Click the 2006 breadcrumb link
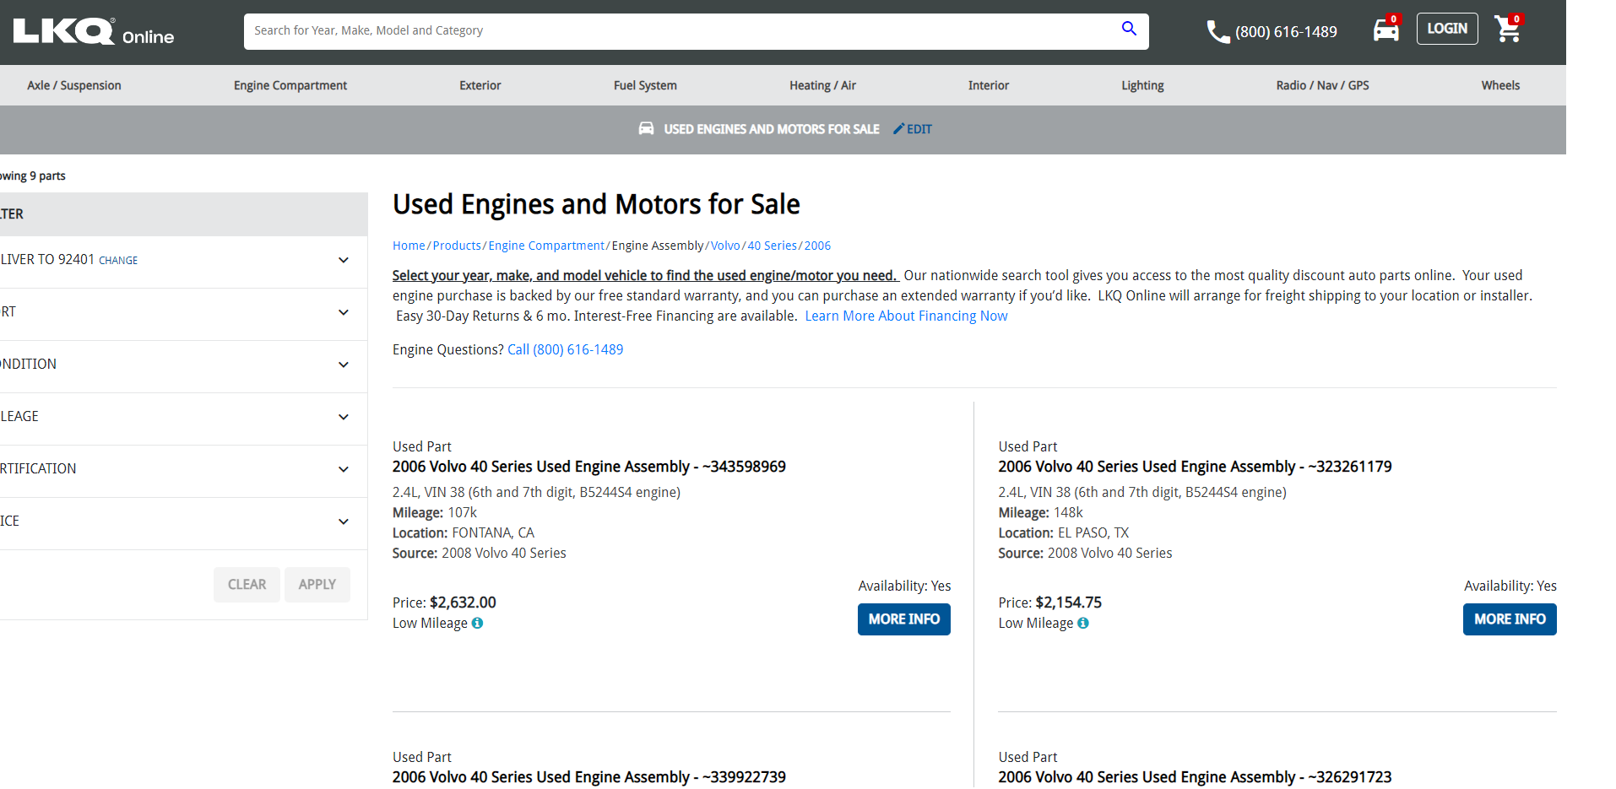Viewport: 1616px width, 789px height. (817, 246)
